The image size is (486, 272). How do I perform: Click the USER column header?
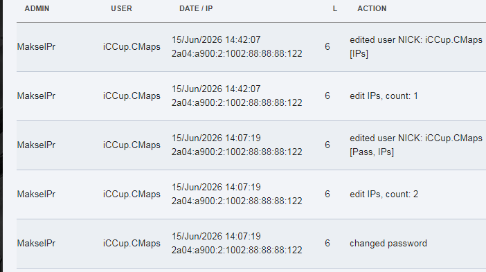[x=122, y=8]
